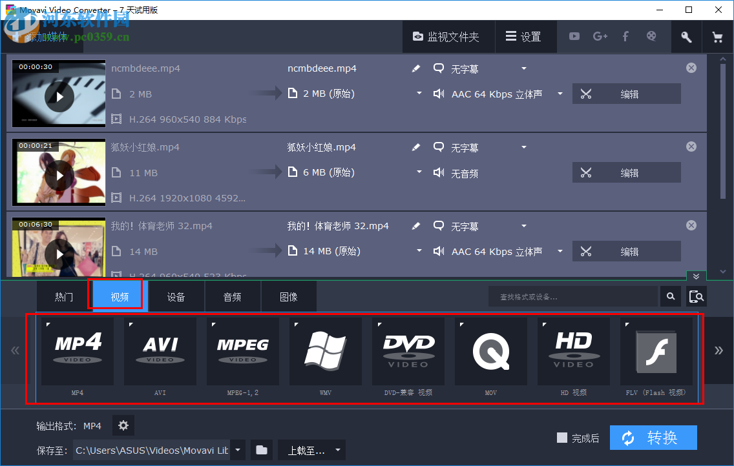Pick the FLV (Flash 视频) format icon
The height and width of the screenshot is (466, 734).
point(656,350)
